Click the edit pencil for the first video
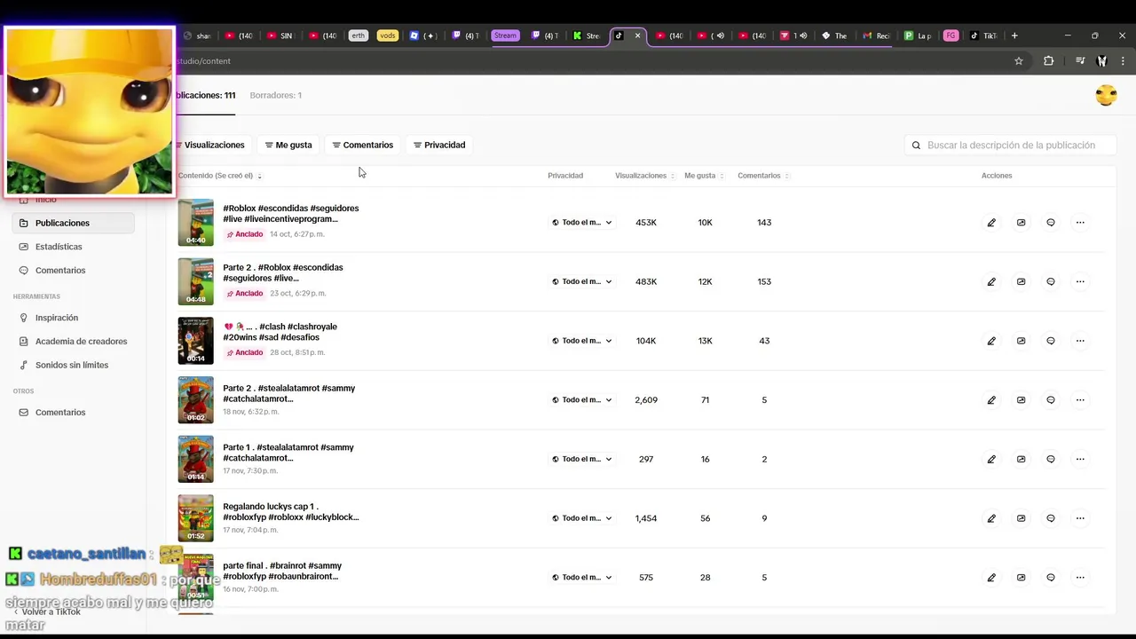 (x=991, y=223)
